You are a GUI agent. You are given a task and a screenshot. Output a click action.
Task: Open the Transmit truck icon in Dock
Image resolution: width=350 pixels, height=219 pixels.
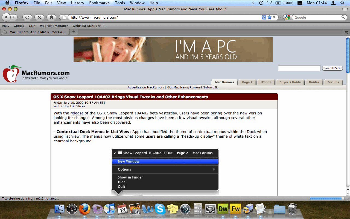point(248,209)
